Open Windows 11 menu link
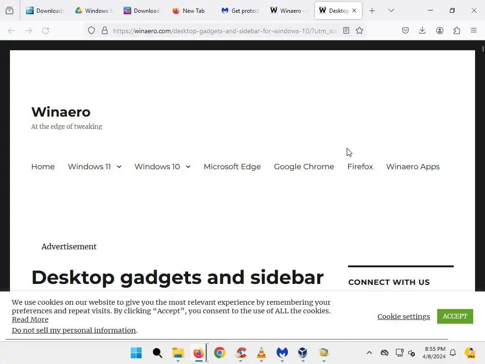 (90, 166)
